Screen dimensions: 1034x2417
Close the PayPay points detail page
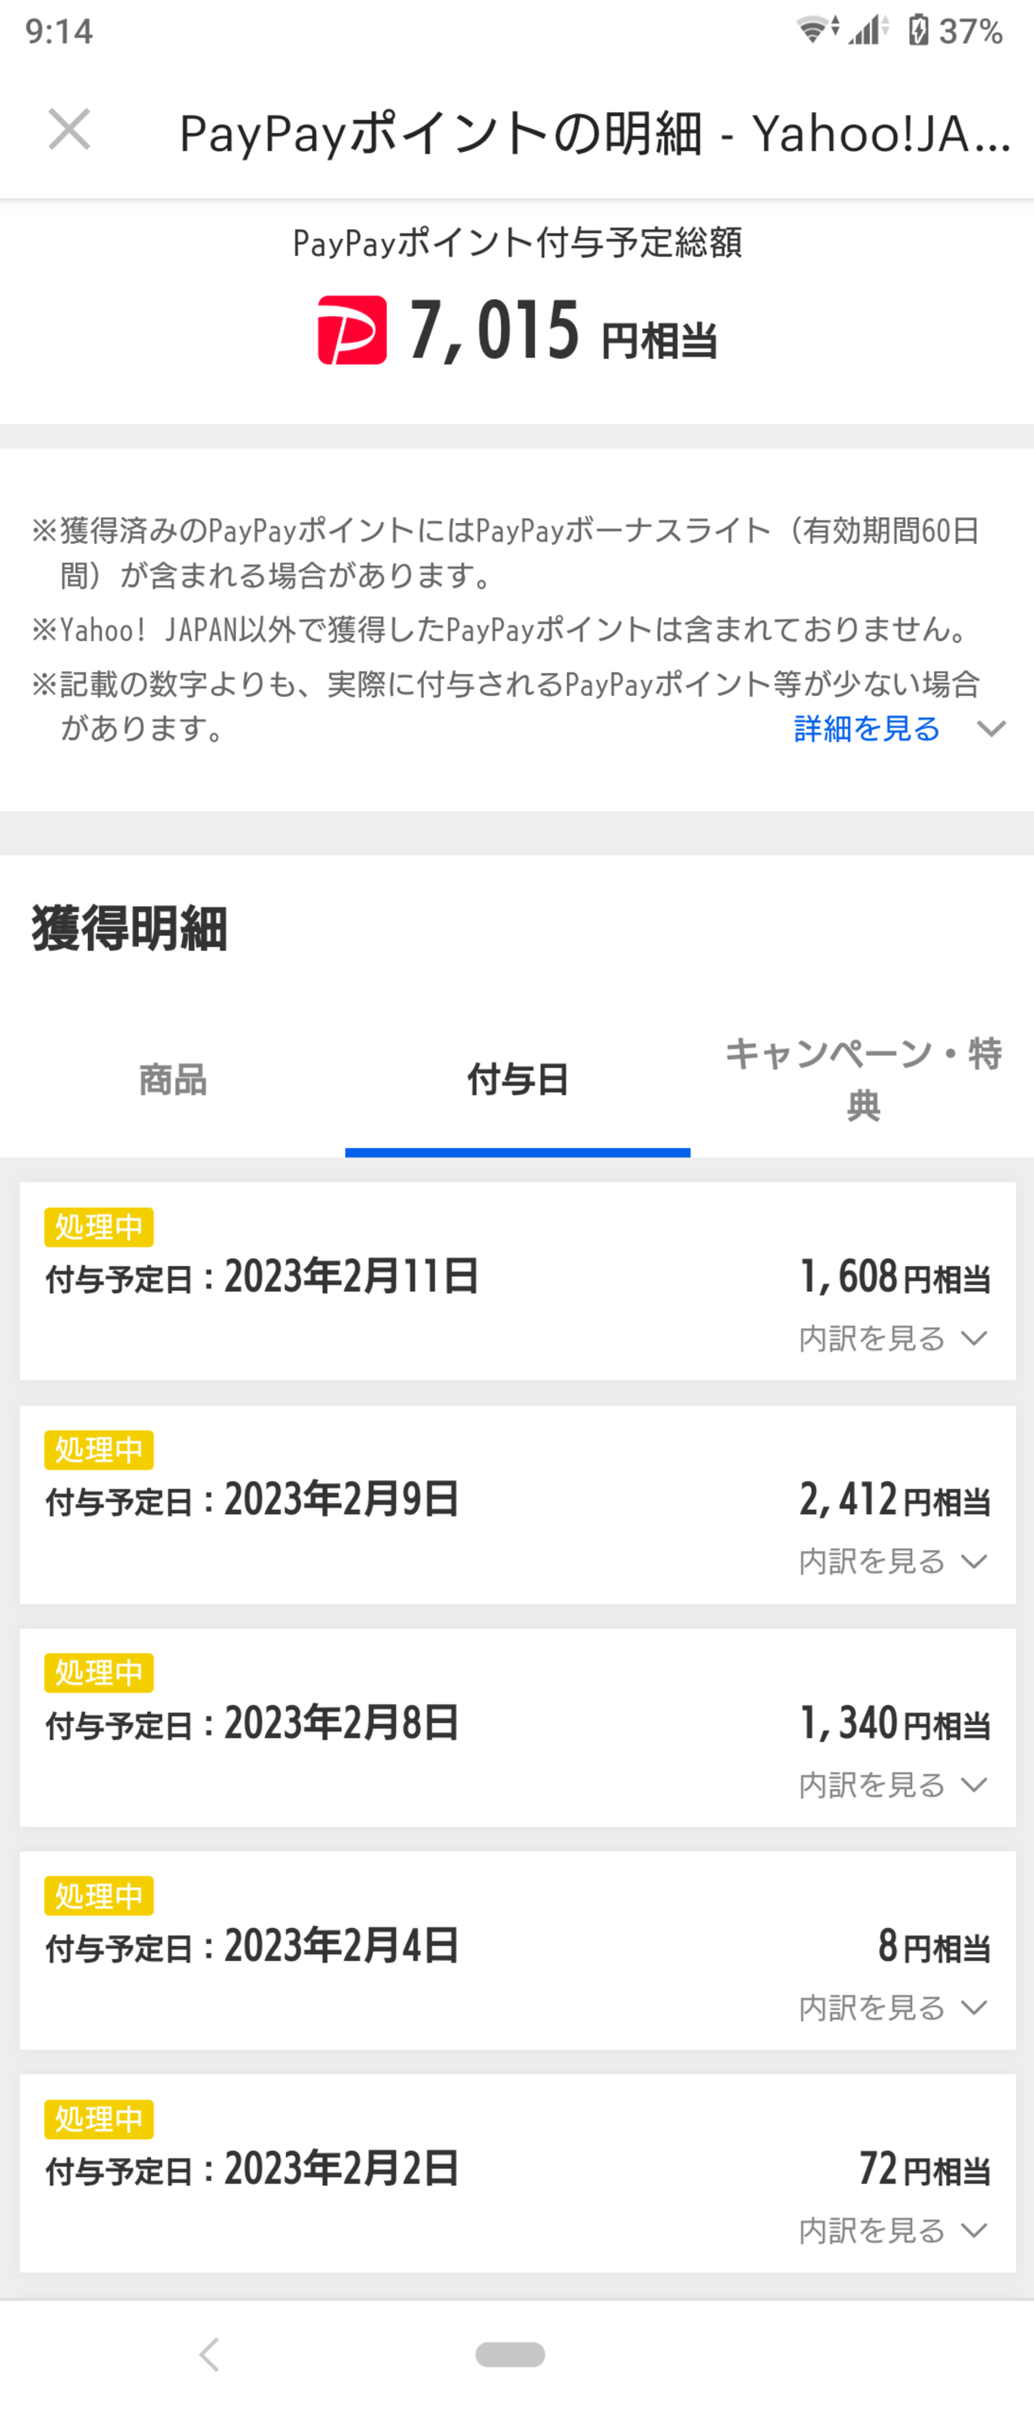pos(69,129)
